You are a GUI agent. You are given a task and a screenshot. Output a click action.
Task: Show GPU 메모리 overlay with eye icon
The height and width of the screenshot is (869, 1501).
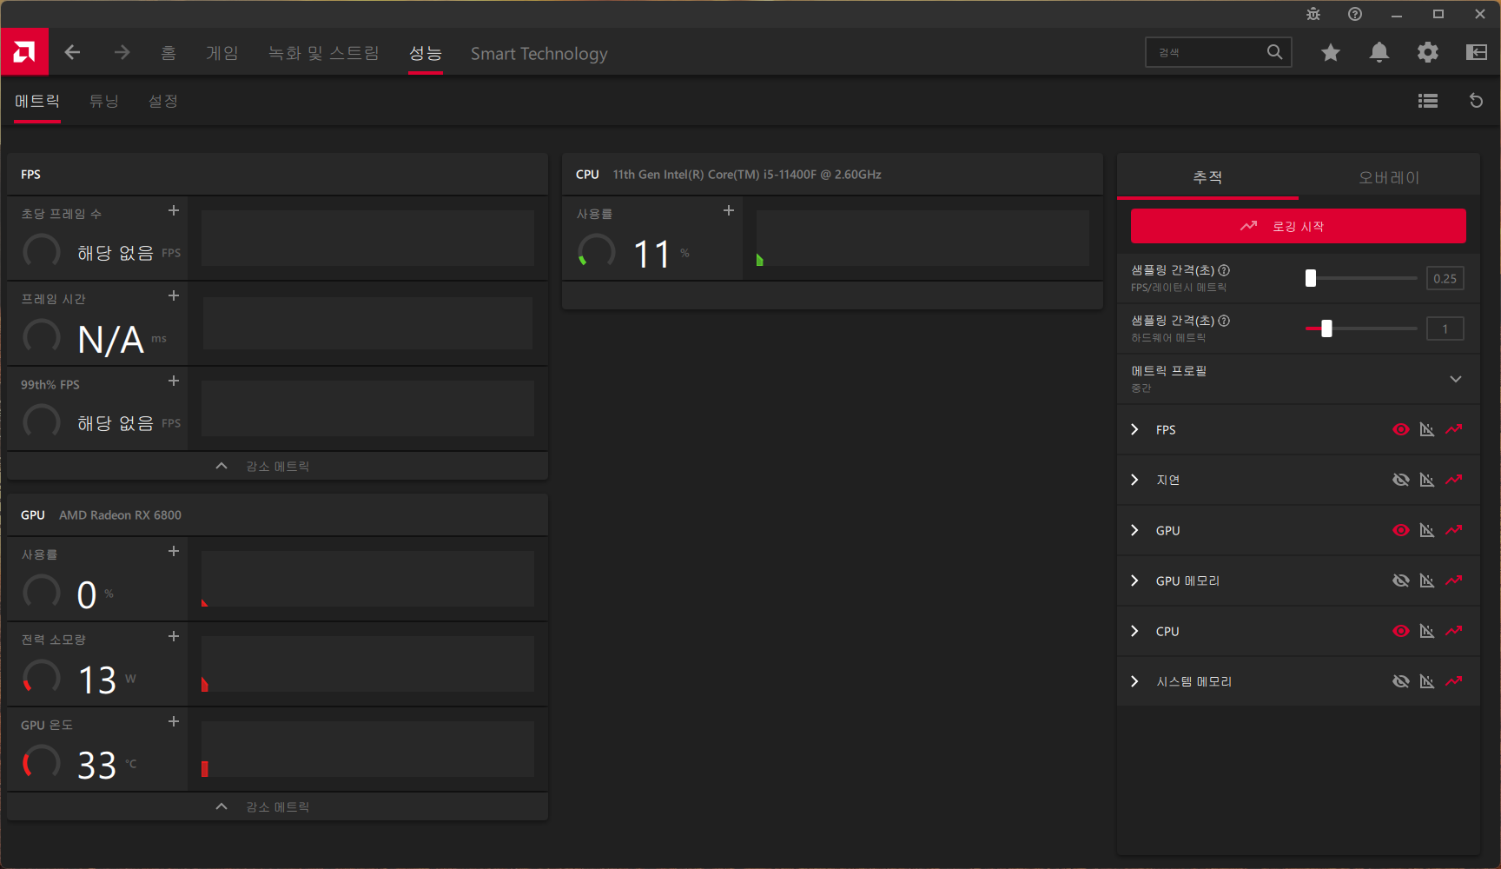tap(1401, 580)
